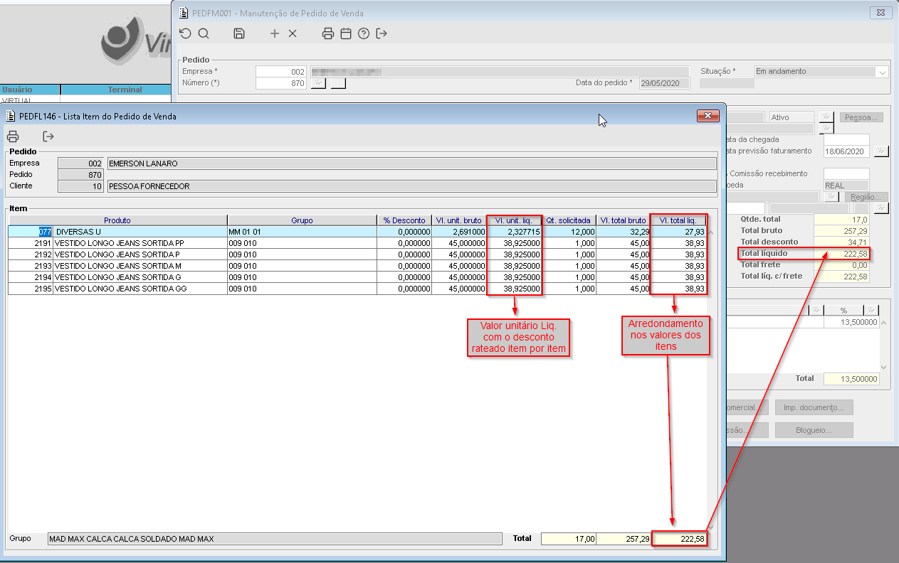Viewport: 899px width, 563px height.
Task: Click the data previsão faturamento field 18/06/2020
Action: pyautogui.click(x=846, y=151)
